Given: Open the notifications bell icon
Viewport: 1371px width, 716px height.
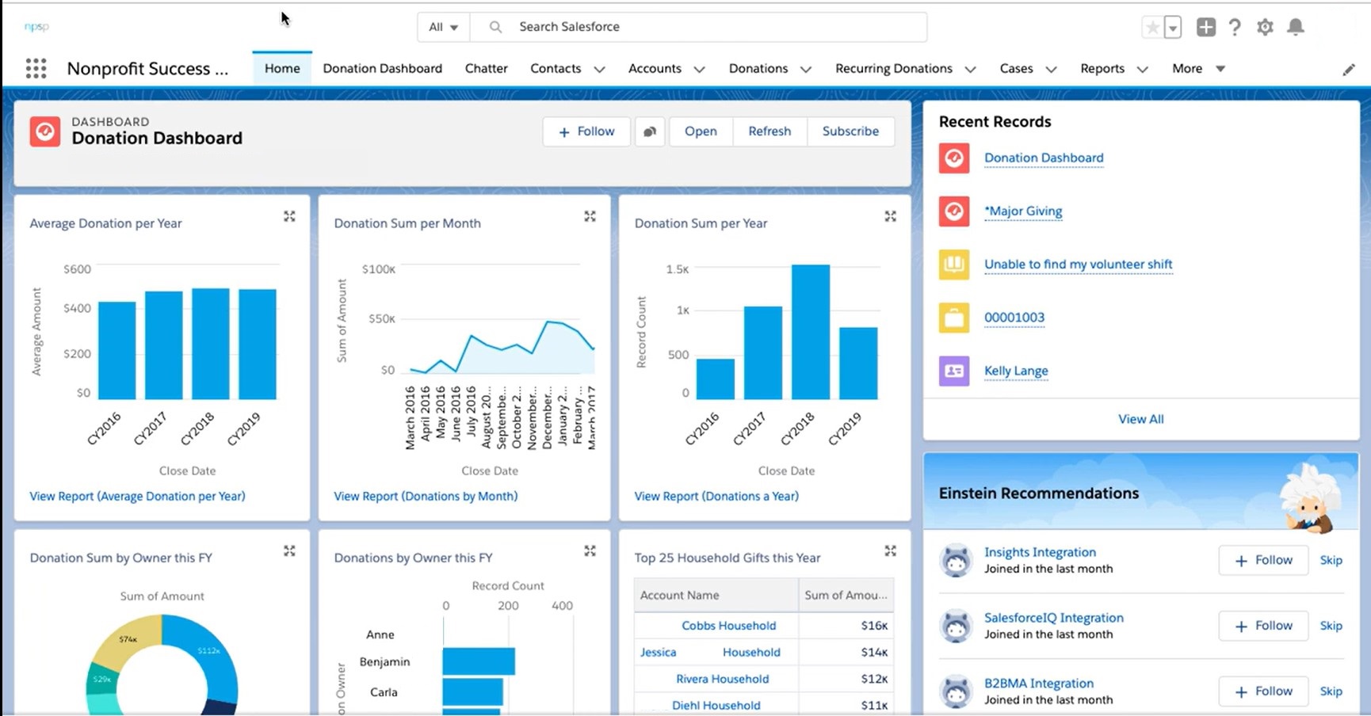Looking at the screenshot, I should click(1296, 26).
